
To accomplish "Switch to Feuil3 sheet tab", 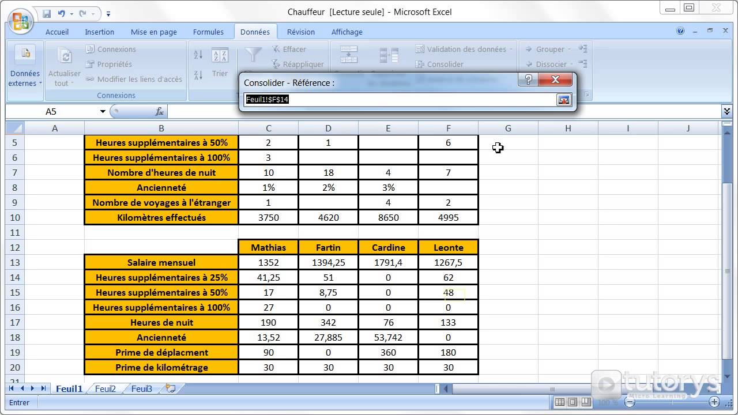I will (142, 389).
